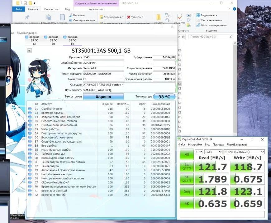Open the Помощь menu in CrystalDiskMark
Screen dimensions: 271x223
point(218,144)
